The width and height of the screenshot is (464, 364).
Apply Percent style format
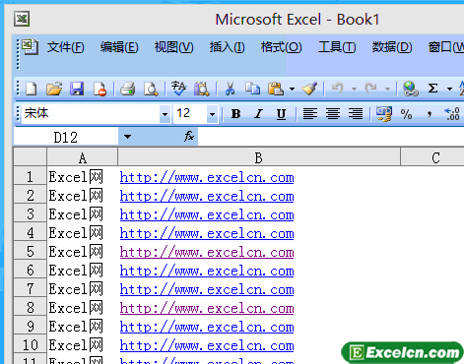pos(406,114)
